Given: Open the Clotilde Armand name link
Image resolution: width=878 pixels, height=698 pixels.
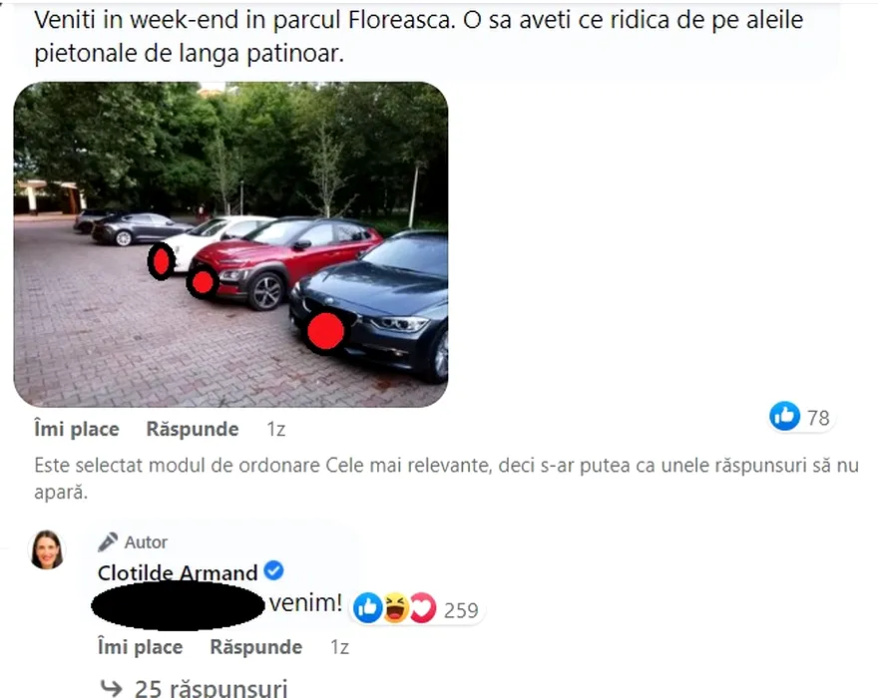Looking at the screenshot, I should 178,572.
